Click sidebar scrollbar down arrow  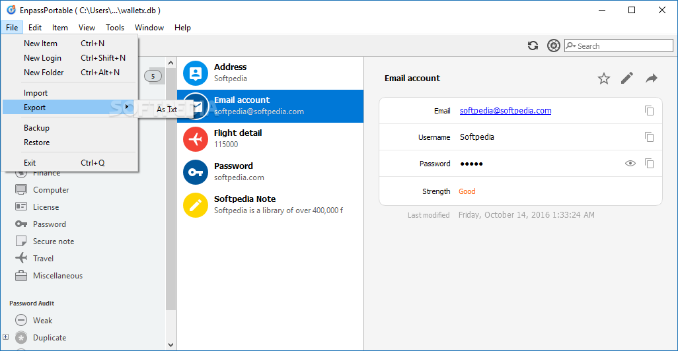point(170,344)
